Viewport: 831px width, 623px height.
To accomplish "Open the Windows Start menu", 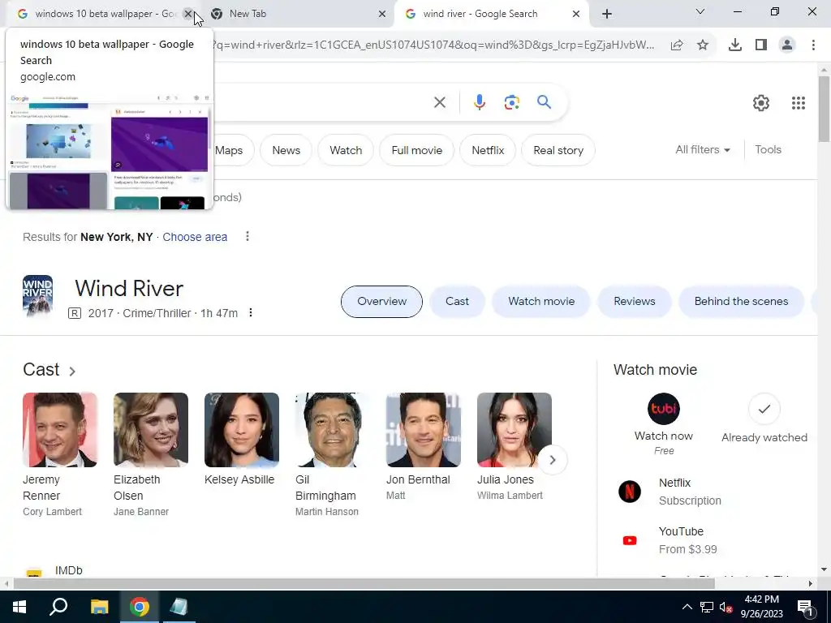I will [19, 607].
